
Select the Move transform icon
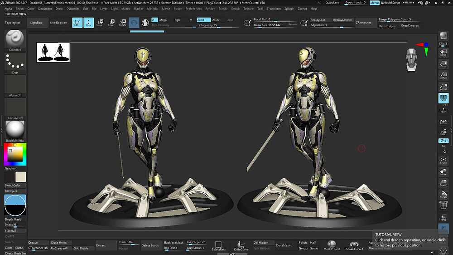[x=100, y=23]
